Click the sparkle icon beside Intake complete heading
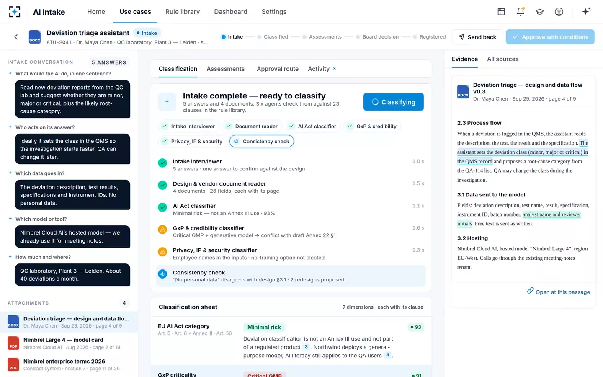The image size is (603, 377). pyautogui.click(x=167, y=101)
